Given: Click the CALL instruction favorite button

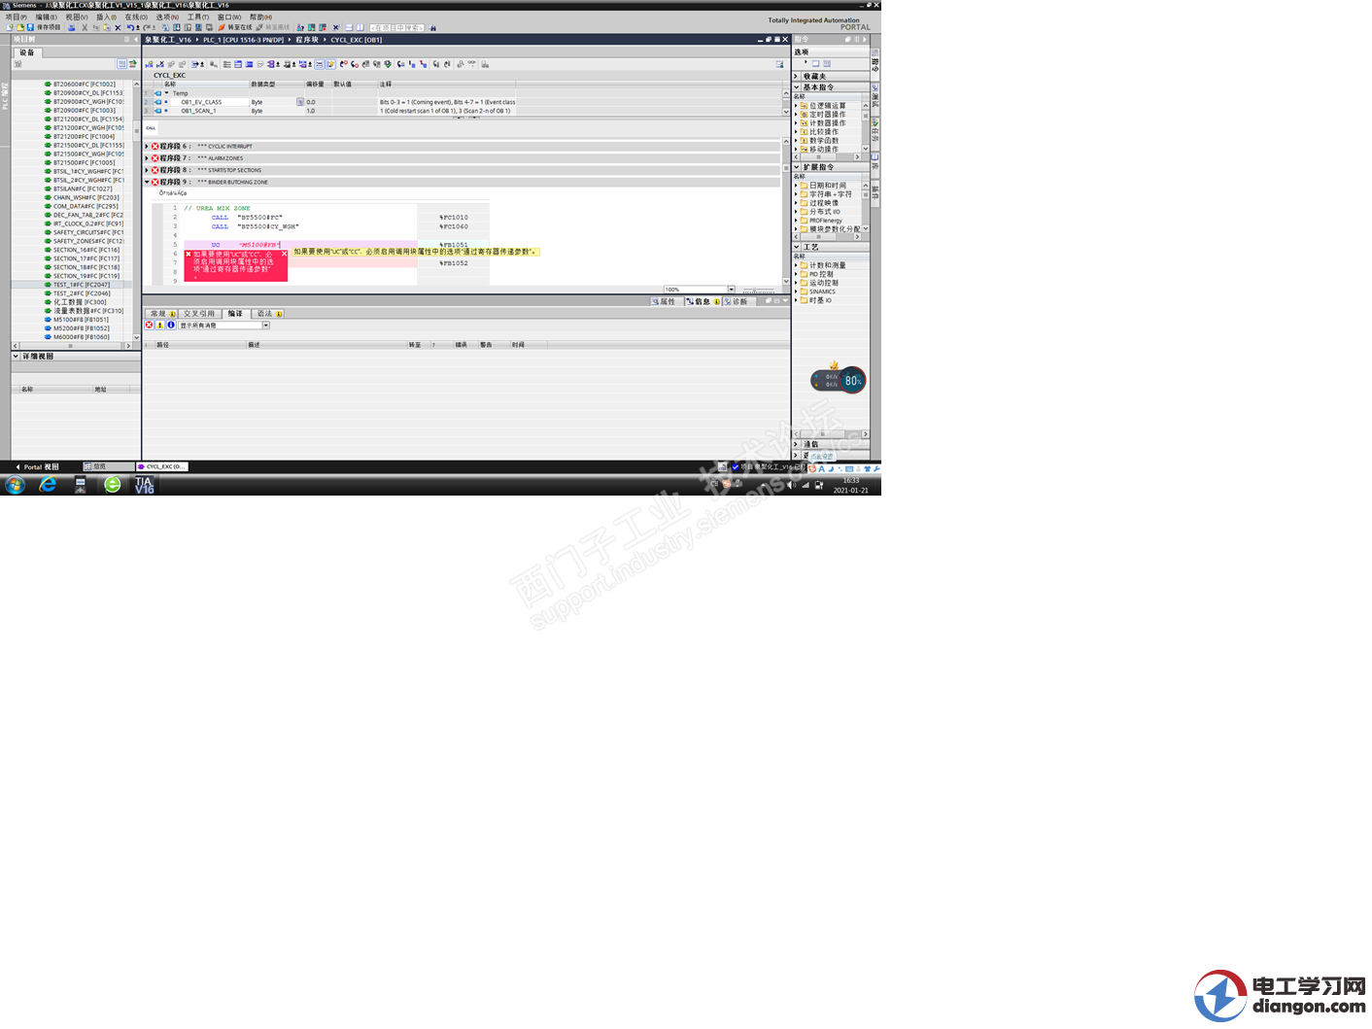Looking at the screenshot, I should tap(151, 128).
